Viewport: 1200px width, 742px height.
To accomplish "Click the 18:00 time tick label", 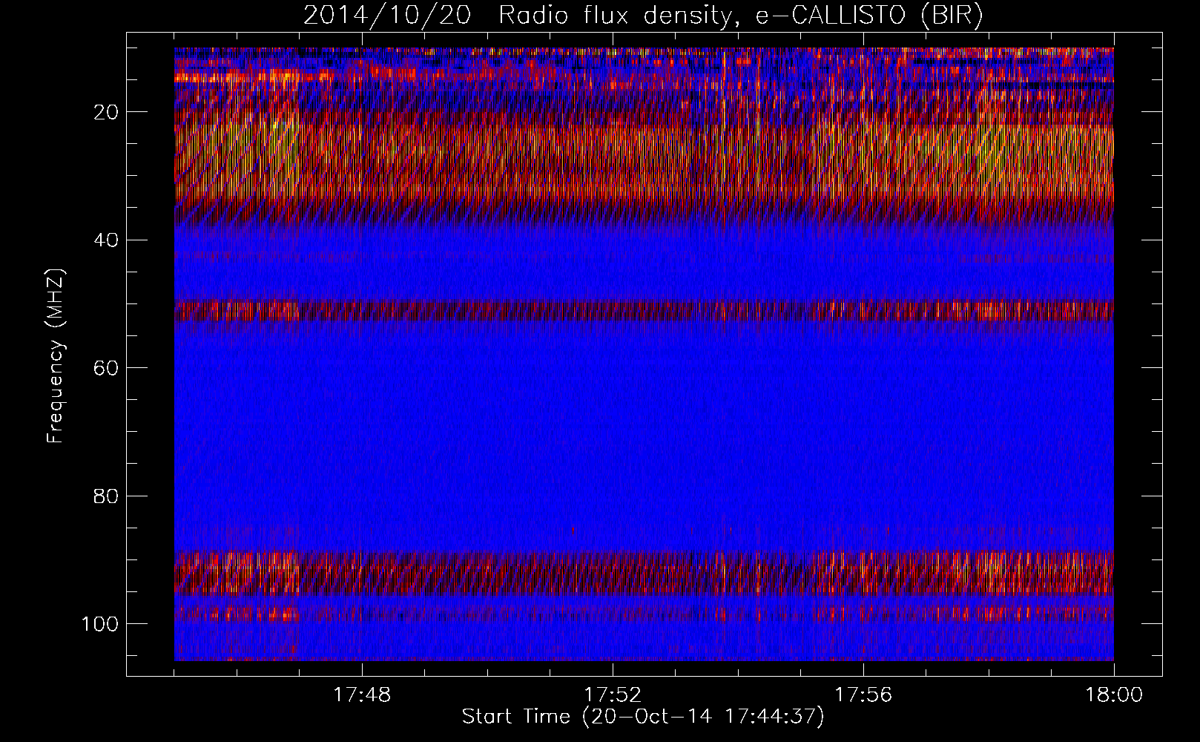I will pyautogui.click(x=1114, y=695).
